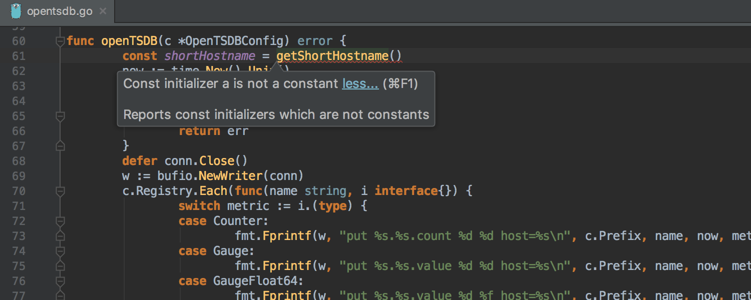Click the fold end marker on line 73
The height and width of the screenshot is (300, 751).
[60, 236]
